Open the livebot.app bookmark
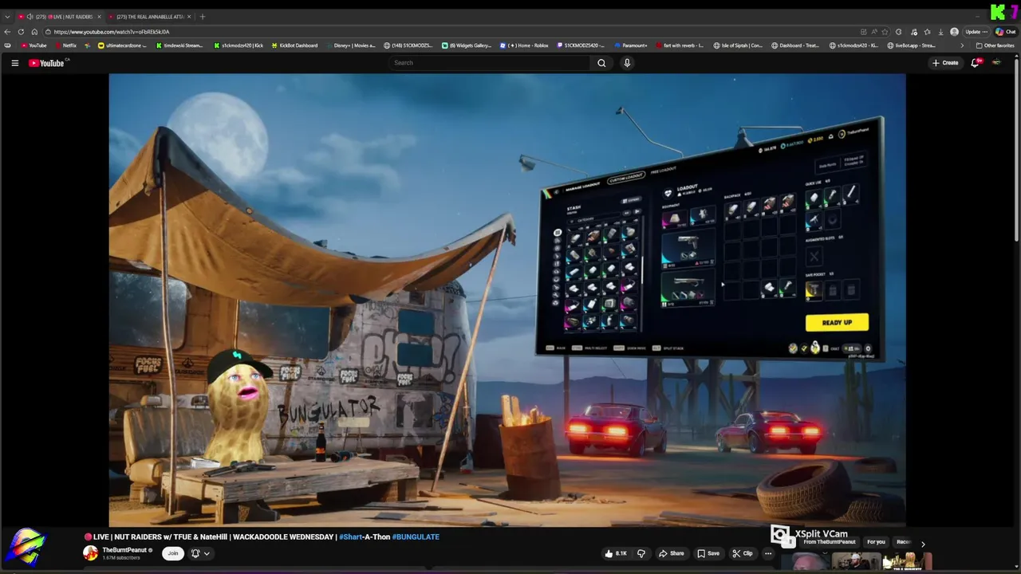Screen dimensions: 1021x574 [911, 45]
